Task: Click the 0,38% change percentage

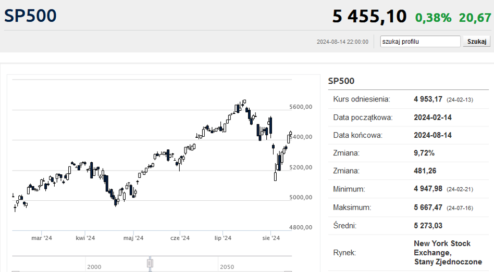Action: coord(433,18)
